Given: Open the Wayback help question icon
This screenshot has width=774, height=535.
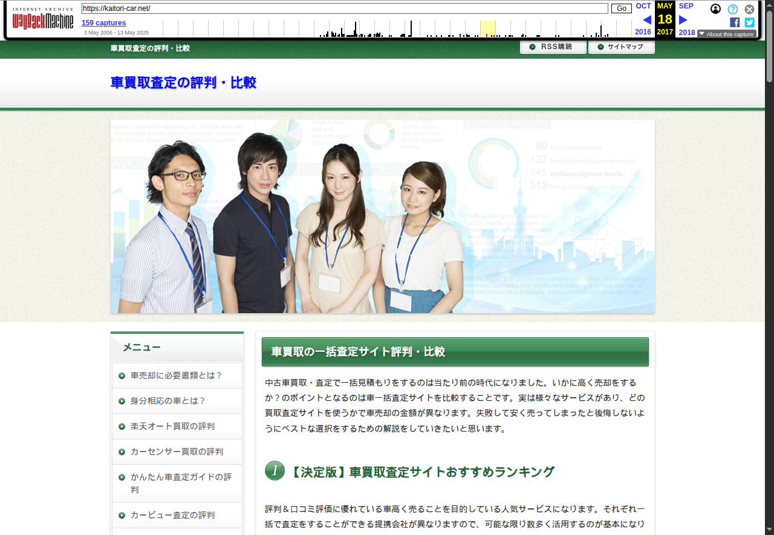Looking at the screenshot, I should point(732,9).
